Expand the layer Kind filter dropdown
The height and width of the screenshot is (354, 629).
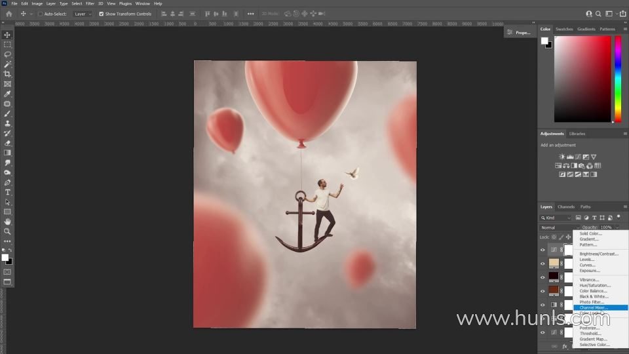click(555, 218)
